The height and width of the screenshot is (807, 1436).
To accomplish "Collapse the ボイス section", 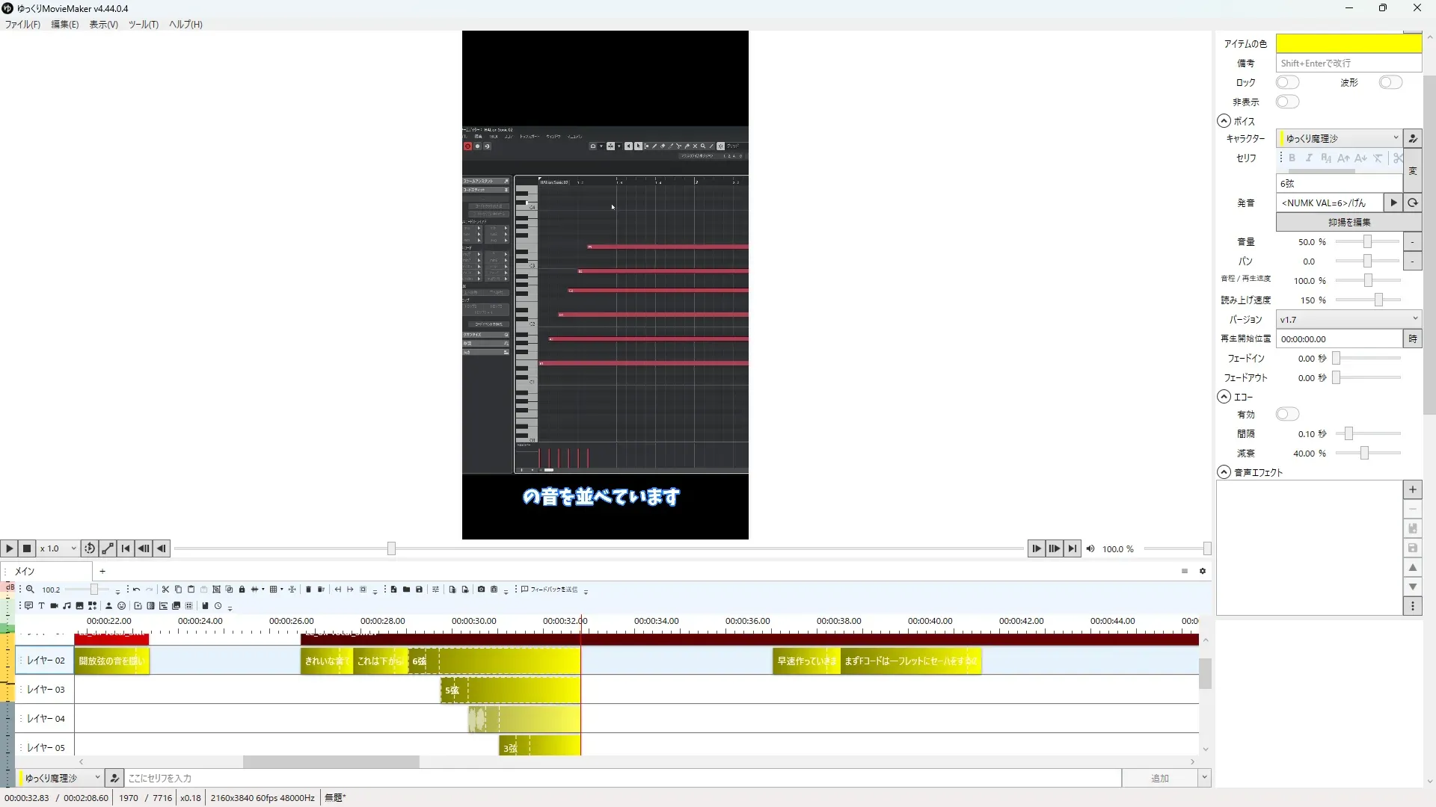I will (x=1224, y=120).
